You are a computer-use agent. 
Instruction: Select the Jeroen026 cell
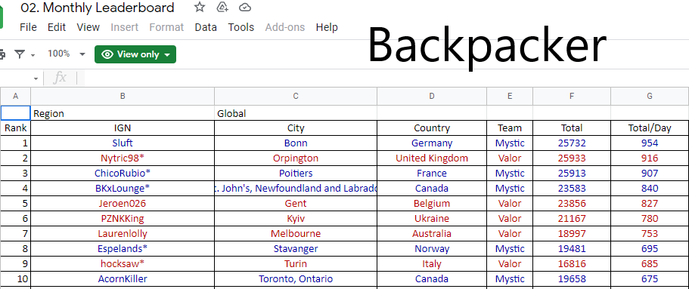[123, 204]
